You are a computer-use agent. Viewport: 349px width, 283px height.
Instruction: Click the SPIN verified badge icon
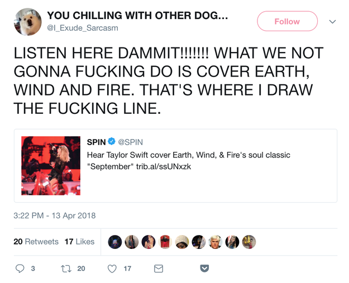(111, 142)
